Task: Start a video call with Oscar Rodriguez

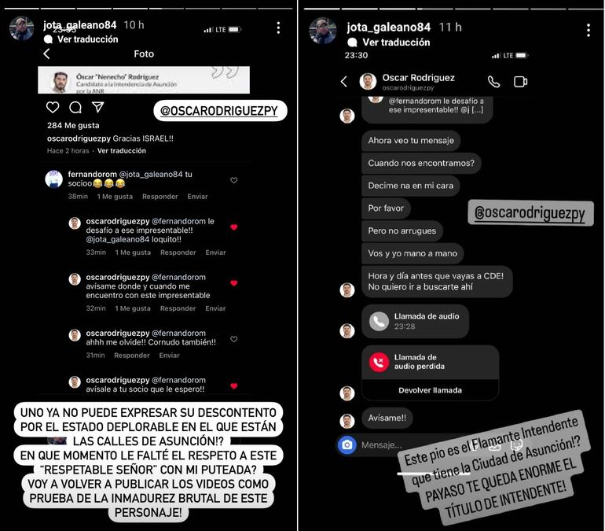Action: coord(520,82)
